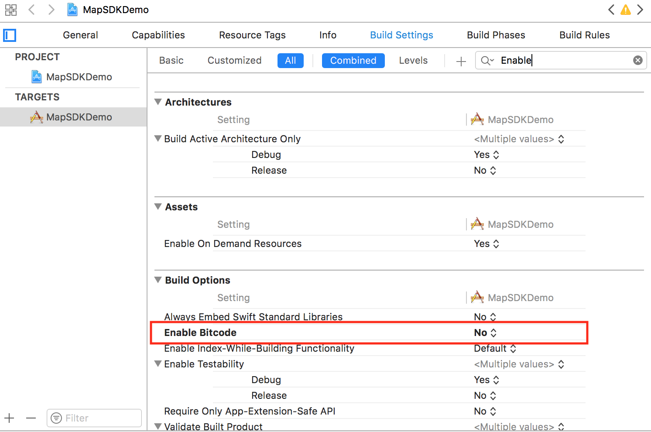Screen dimensions: 651x432
Task: Open the search options magnifier menu
Action: click(x=487, y=61)
